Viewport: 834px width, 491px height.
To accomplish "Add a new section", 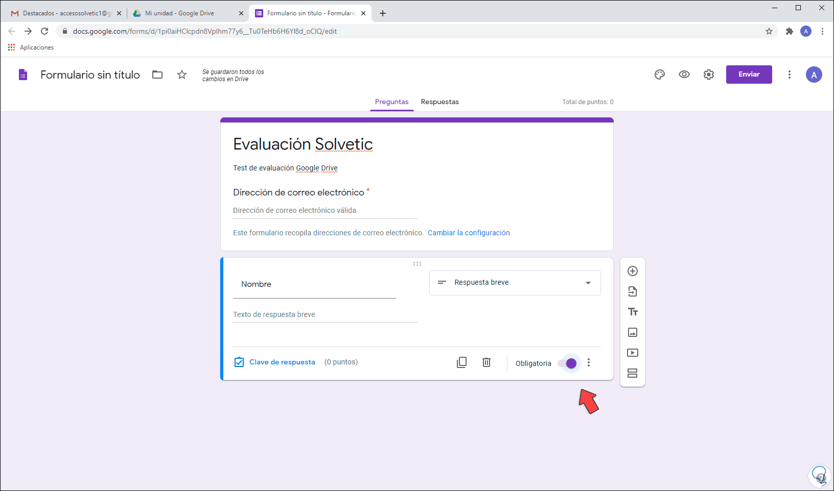I will click(x=633, y=373).
